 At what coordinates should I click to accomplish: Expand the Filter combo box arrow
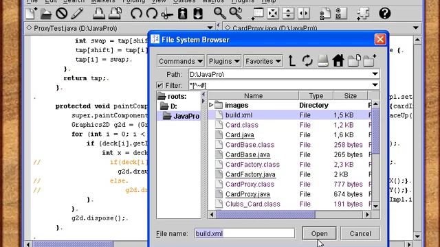375,85
